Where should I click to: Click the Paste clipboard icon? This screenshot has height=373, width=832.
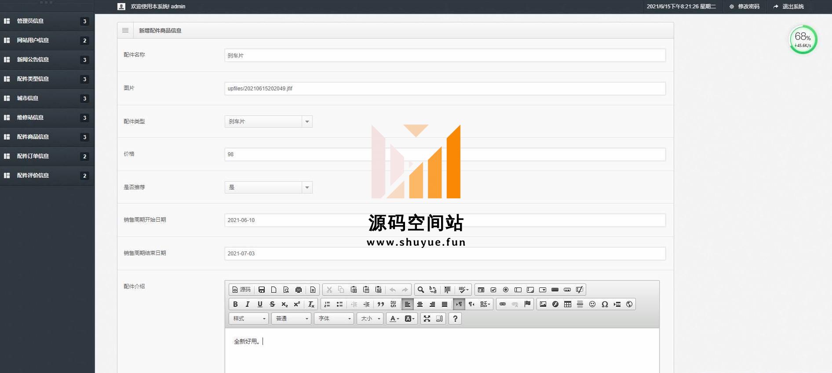354,290
